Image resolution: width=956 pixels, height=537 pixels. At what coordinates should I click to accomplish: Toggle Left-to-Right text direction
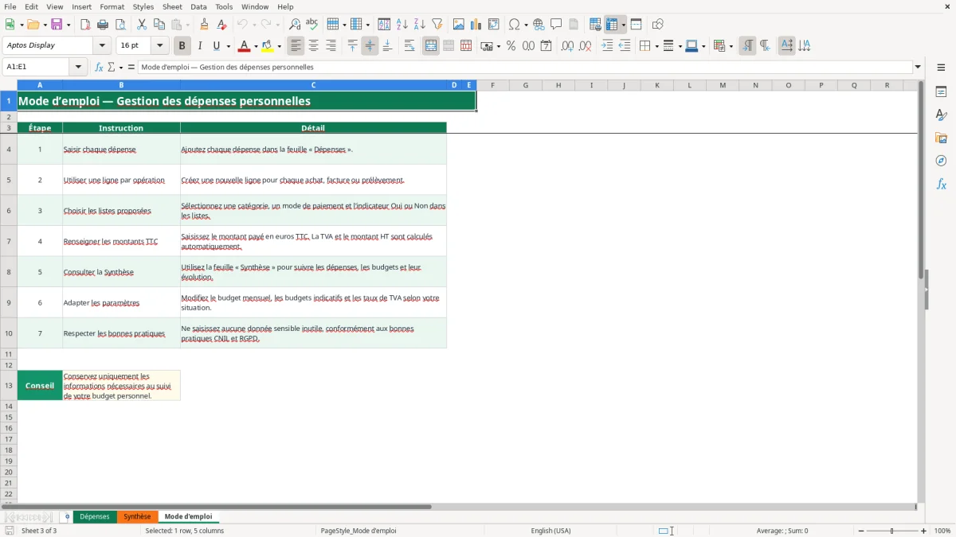(x=747, y=46)
